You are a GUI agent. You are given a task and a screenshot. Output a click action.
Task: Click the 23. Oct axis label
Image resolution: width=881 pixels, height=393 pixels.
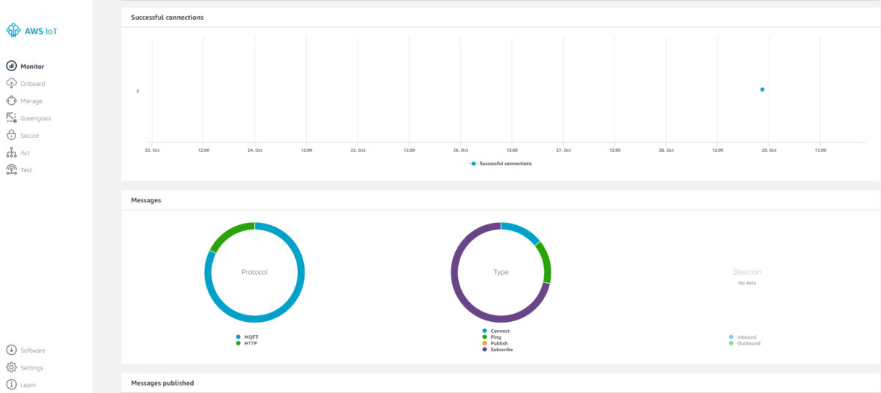(153, 150)
